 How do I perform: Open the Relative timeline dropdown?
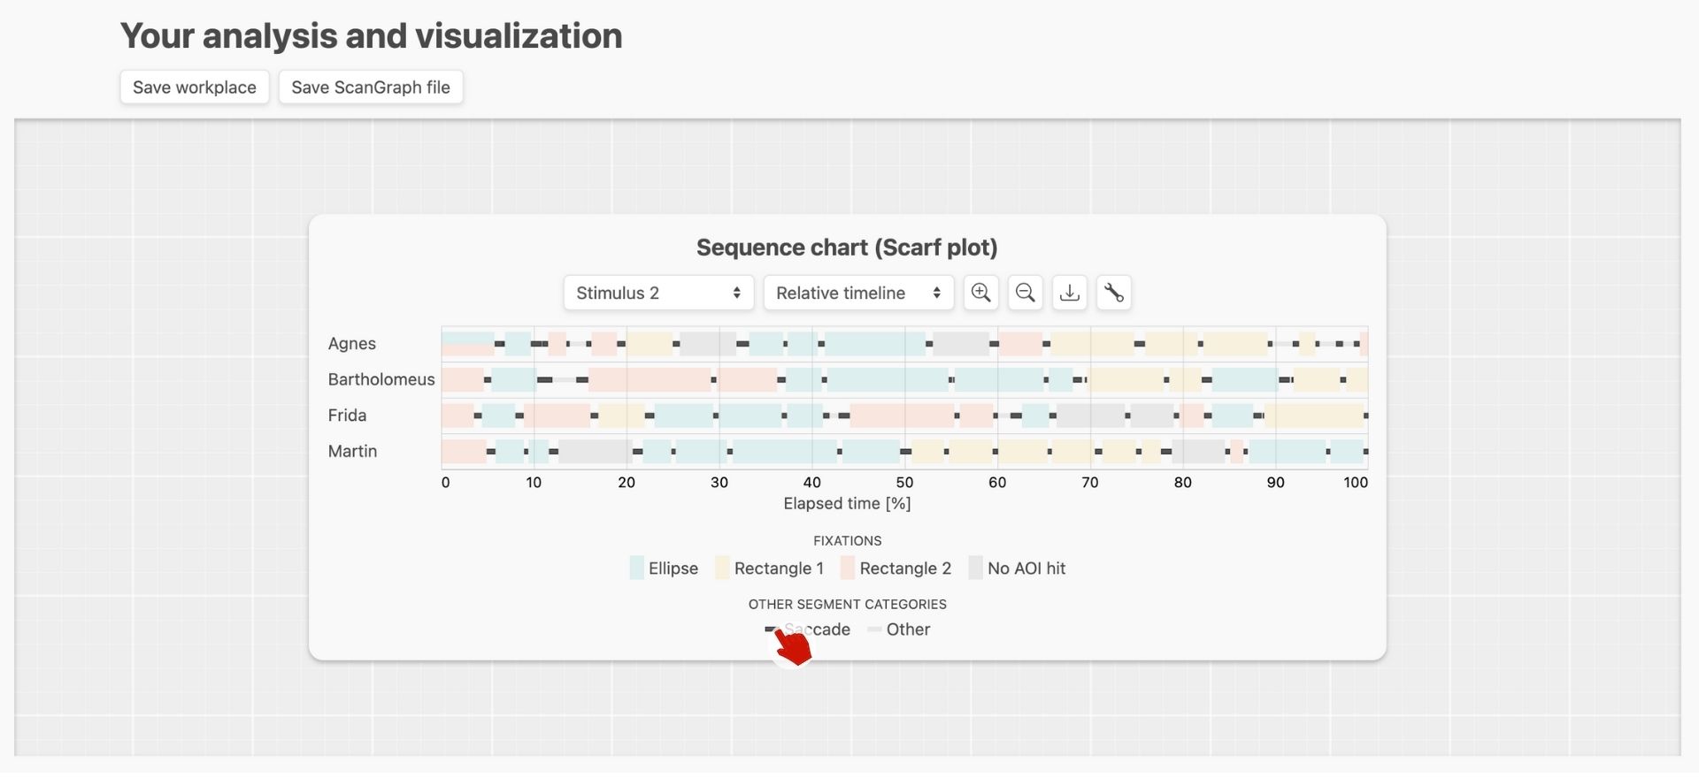[x=858, y=293]
